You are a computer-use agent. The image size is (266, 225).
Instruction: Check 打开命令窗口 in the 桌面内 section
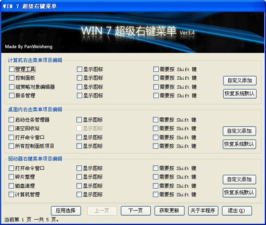[12, 137]
